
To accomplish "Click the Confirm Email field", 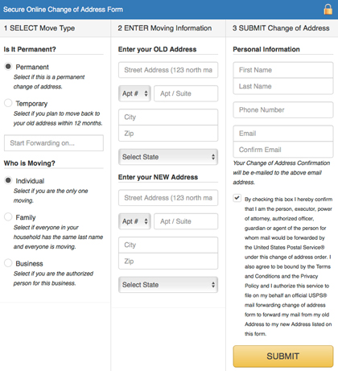I will 283,150.
